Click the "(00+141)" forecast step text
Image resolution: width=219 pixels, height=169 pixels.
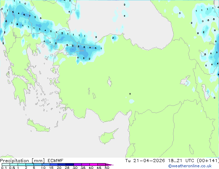(208, 161)
